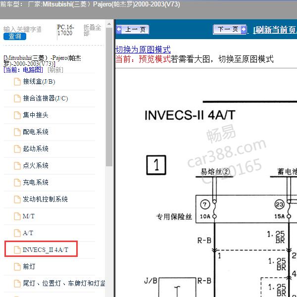Click the document icon beside 前灯
Screen dimensions: 297x297
pyautogui.click(x=17, y=266)
